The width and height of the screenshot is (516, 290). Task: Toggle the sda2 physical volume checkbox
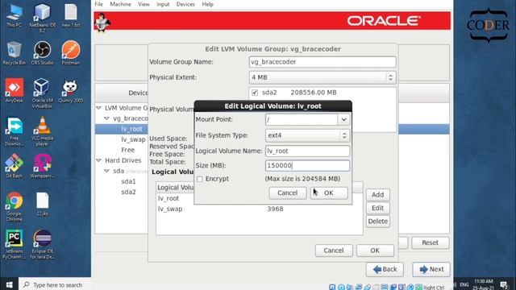pyautogui.click(x=255, y=93)
